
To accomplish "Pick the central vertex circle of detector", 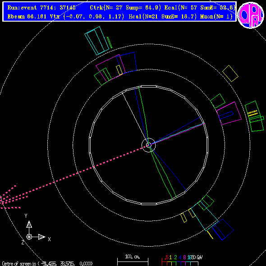I will pyautogui.click(x=148, y=145).
